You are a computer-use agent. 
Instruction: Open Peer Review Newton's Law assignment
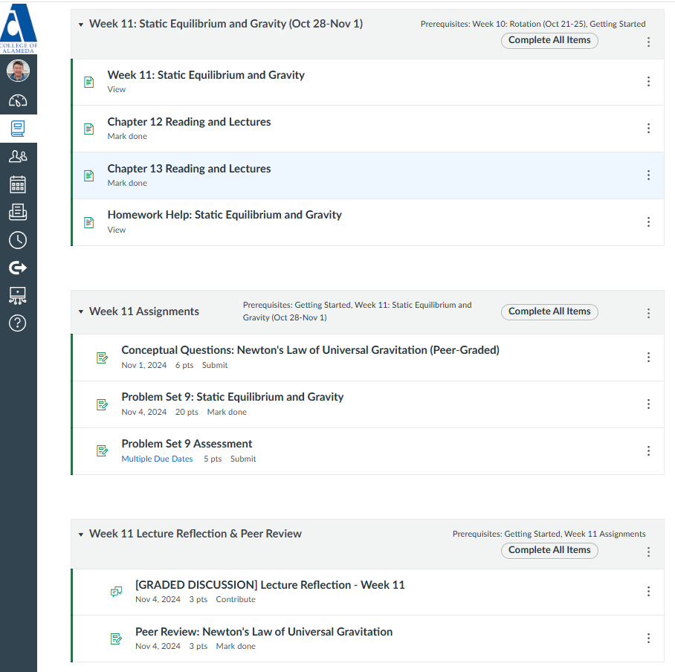click(x=264, y=632)
